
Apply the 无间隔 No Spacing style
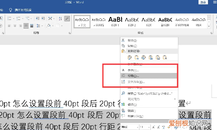click(x=99, y=22)
